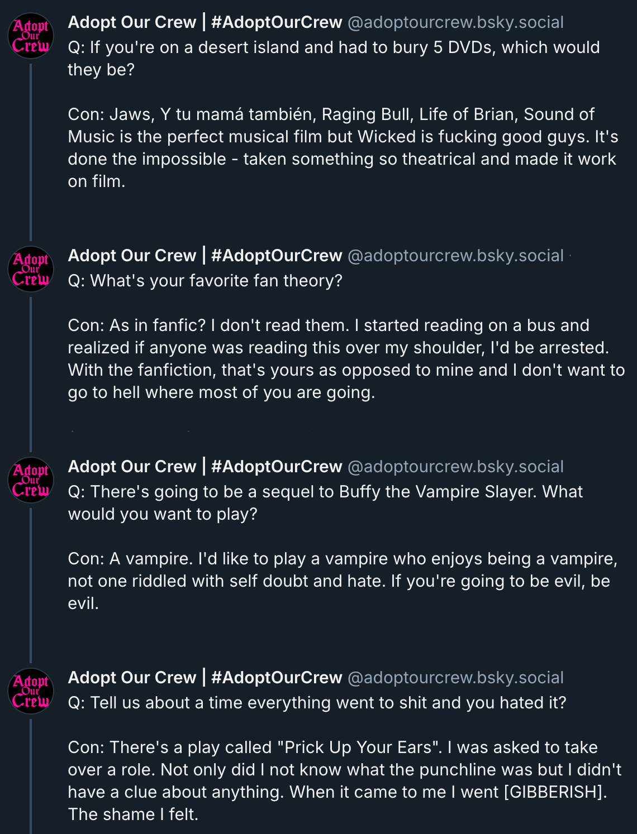
Task: Open the post about a Buffy sequel role
Action: pyautogui.click(x=325, y=503)
